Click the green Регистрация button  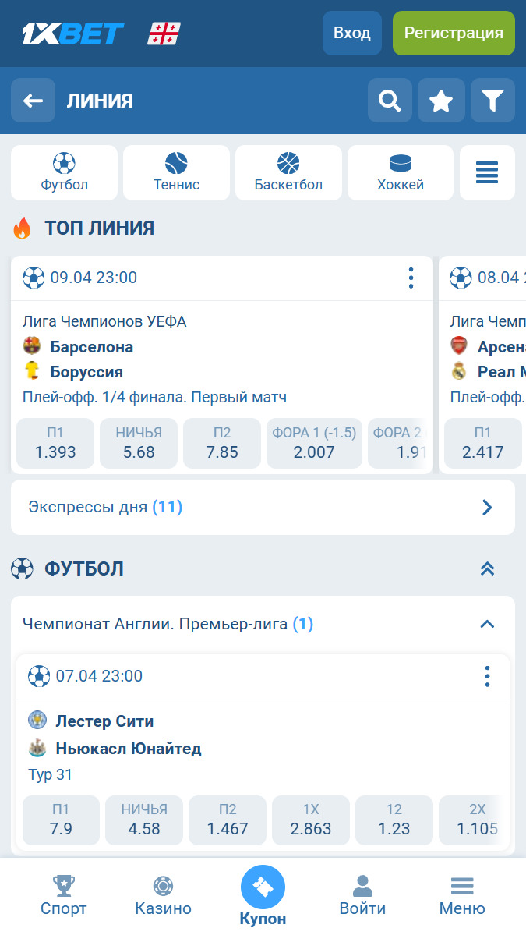coord(454,34)
